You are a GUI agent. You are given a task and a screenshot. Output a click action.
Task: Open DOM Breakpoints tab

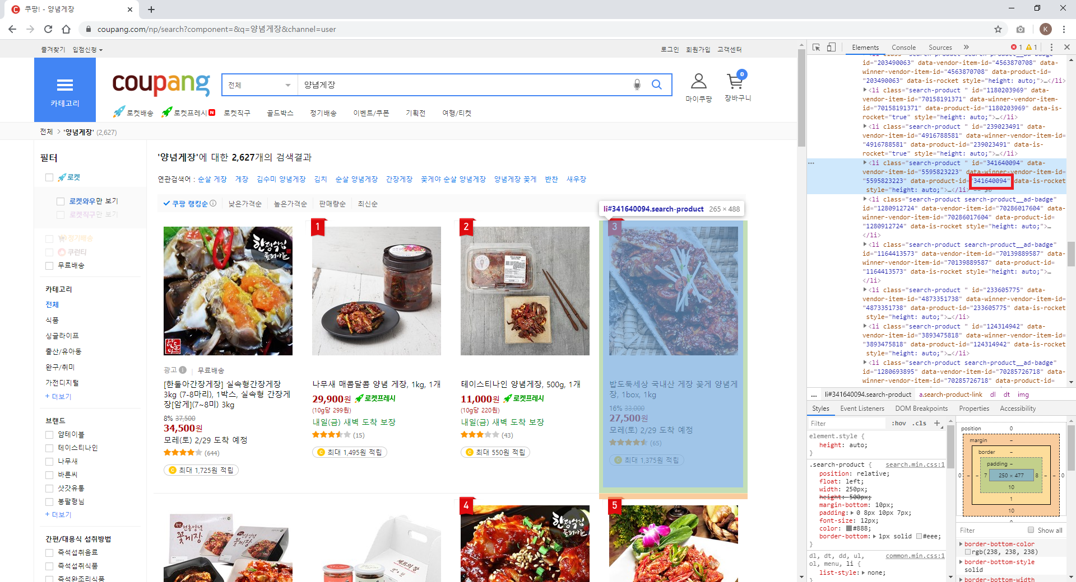tap(921, 409)
